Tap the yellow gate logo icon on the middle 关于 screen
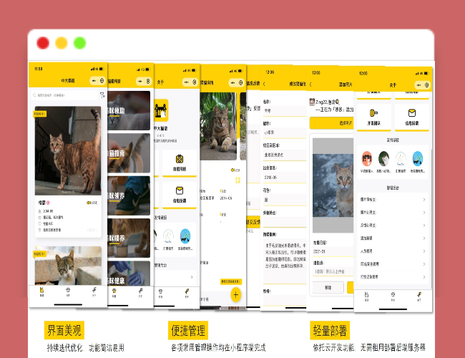 [x=161, y=110]
